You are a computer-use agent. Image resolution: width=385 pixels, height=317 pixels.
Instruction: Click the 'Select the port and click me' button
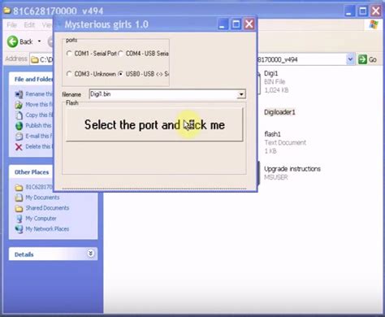154,124
